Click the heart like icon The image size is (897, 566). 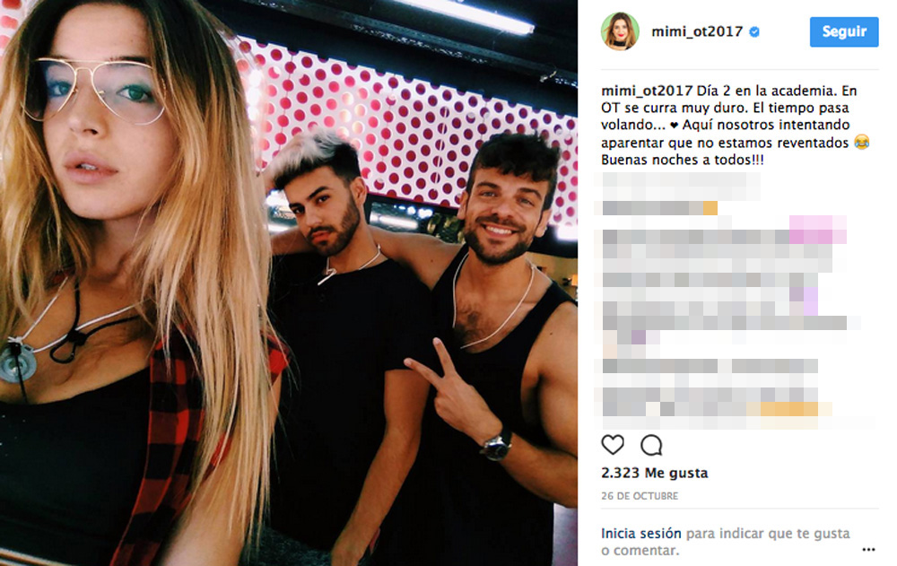tap(613, 445)
